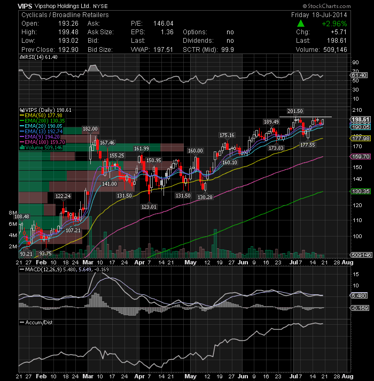Click the 160.00 price annotation

point(195,151)
